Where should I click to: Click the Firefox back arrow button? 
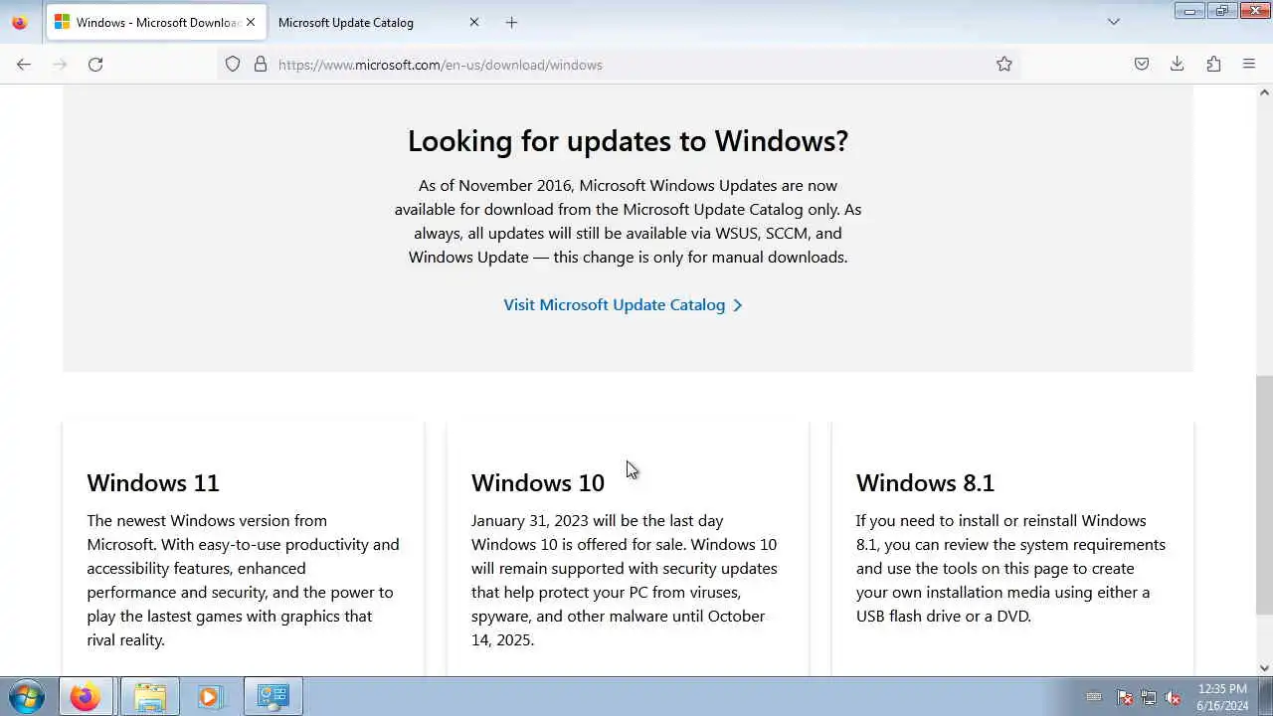(24, 65)
